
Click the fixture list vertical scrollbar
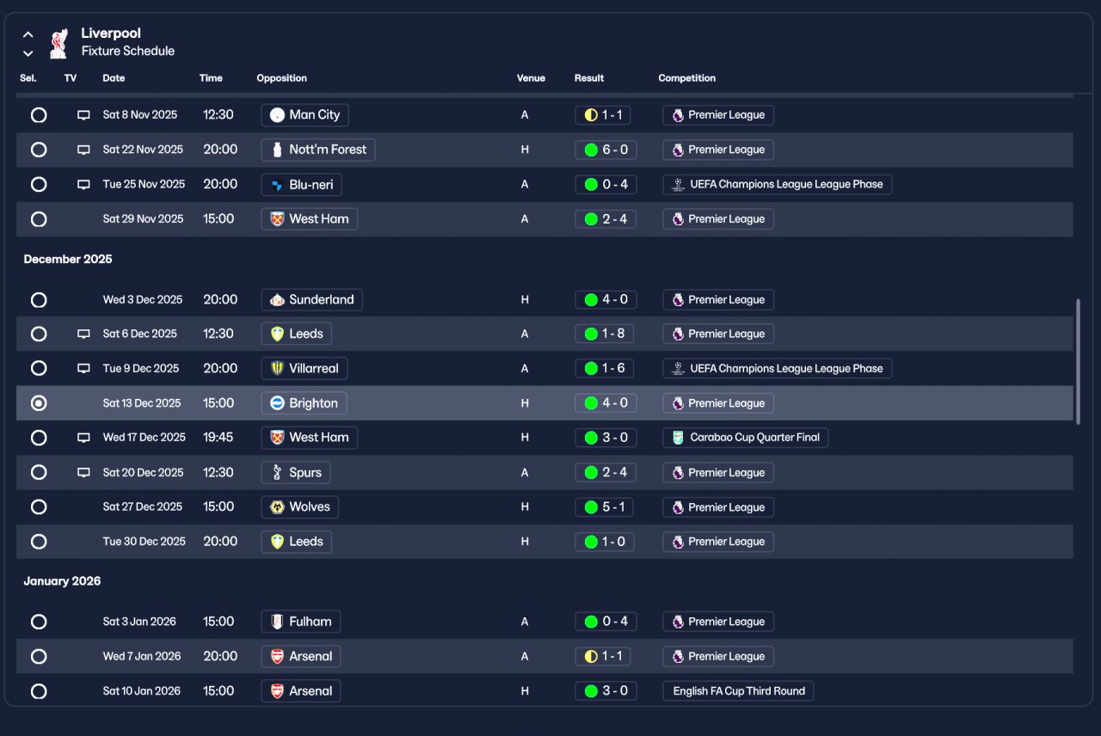click(1079, 361)
